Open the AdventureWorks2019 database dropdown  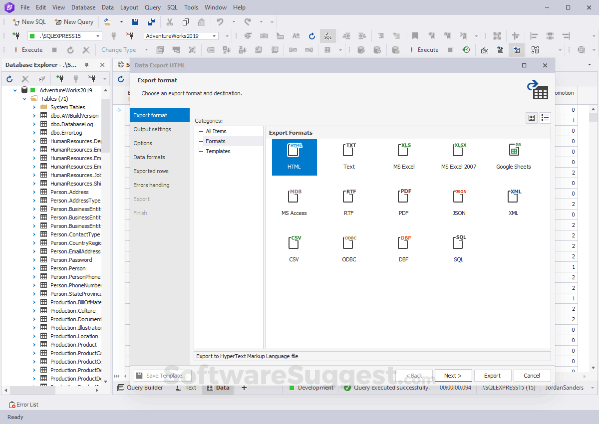pos(215,35)
